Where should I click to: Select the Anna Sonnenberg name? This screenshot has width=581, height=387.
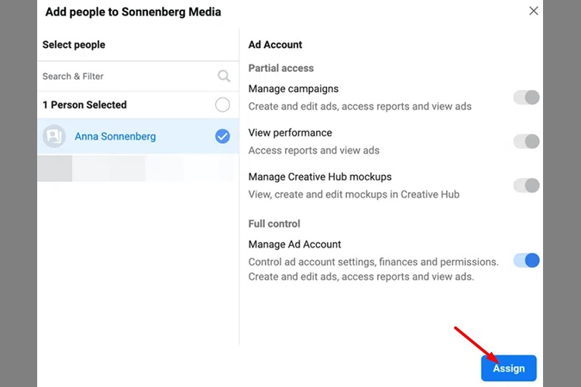[x=115, y=136]
